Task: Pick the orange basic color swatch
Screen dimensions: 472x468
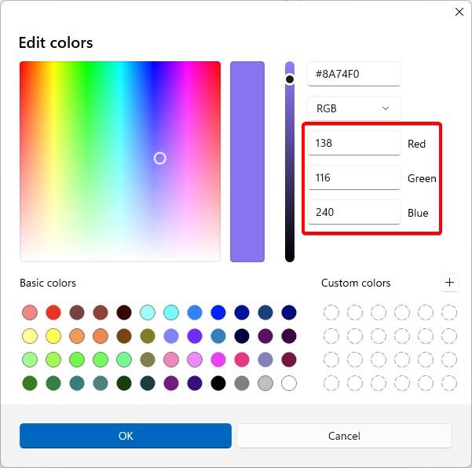Action: [101, 336]
